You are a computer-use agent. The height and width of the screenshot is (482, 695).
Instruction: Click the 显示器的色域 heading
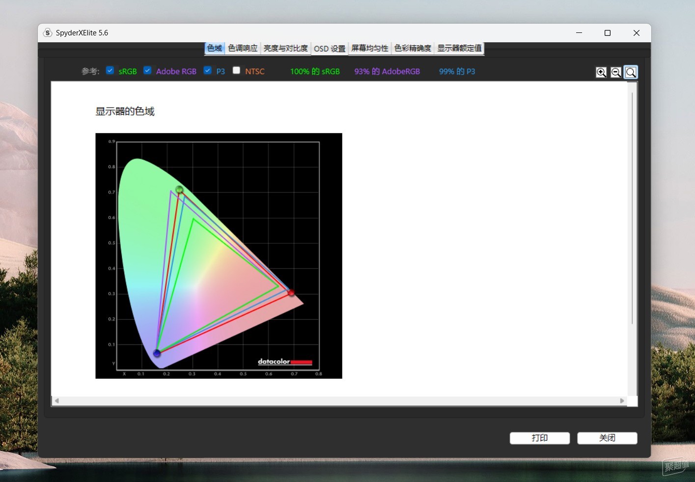(125, 112)
